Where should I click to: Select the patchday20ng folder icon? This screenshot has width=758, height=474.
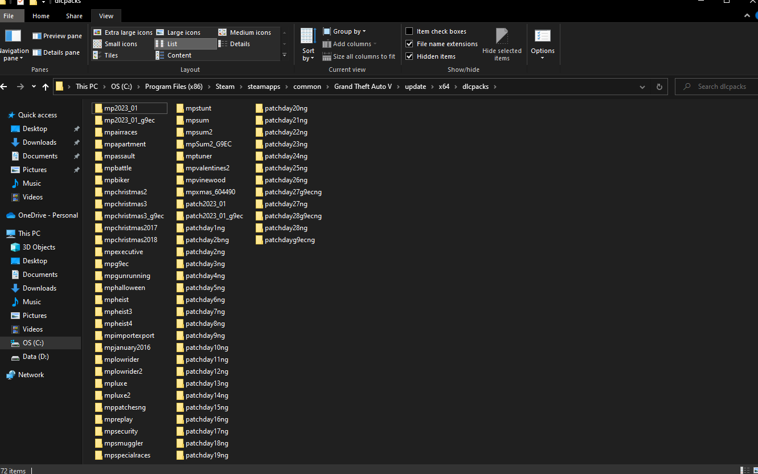click(x=259, y=108)
